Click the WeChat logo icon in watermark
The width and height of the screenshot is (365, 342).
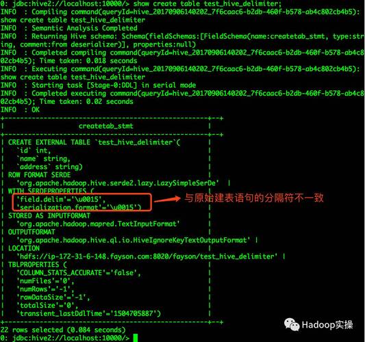point(292,324)
